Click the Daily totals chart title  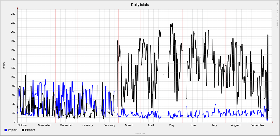(x=140, y=5)
